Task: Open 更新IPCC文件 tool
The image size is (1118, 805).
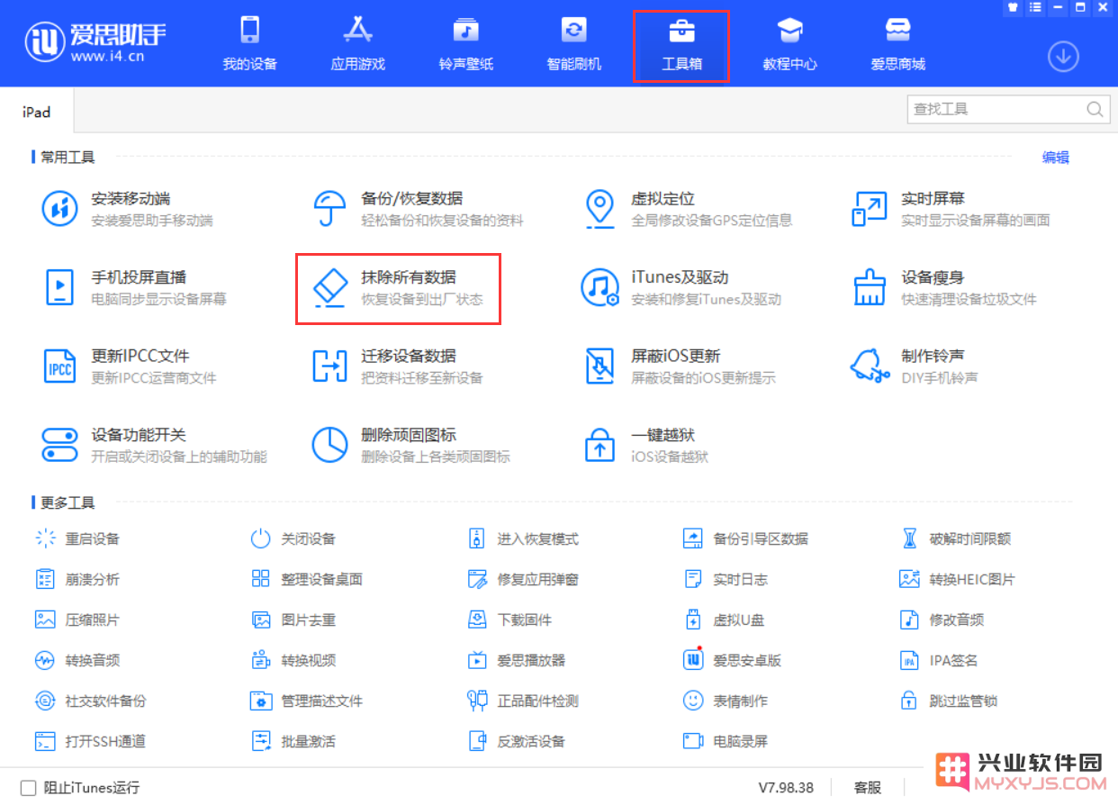Action: click(x=130, y=366)
